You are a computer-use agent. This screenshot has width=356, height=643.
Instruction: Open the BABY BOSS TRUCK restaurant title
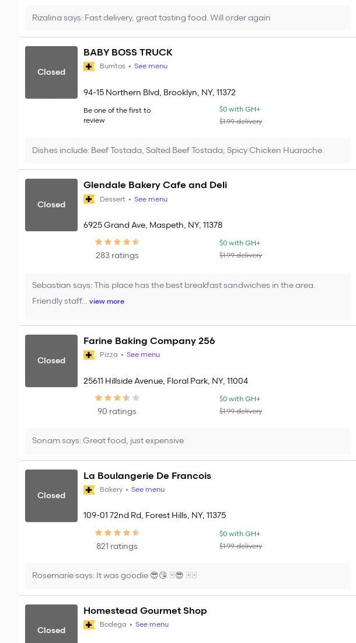(x=128, y=53)
